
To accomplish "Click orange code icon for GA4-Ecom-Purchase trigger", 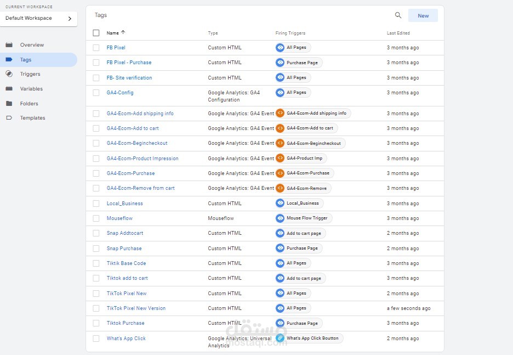I will (x=280, y=173).
